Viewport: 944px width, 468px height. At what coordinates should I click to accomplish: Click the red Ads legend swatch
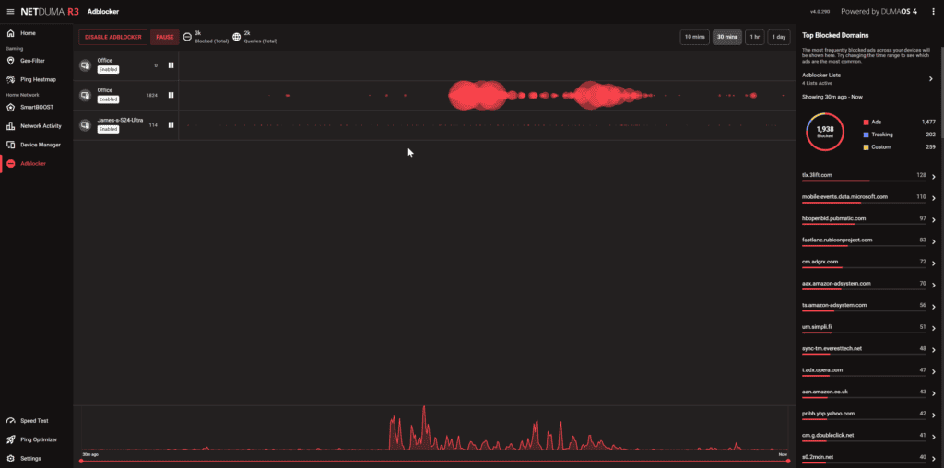pos(866,122)
